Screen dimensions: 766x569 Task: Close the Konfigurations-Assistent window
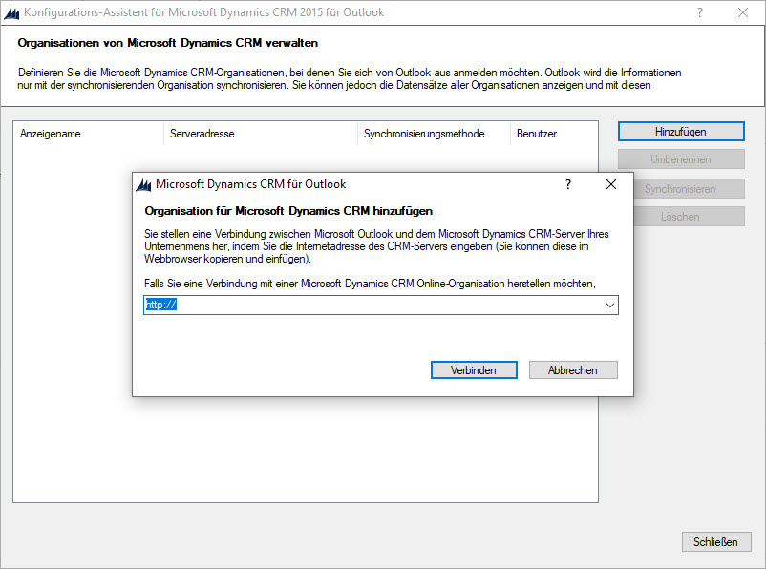[x=743, y=12]
